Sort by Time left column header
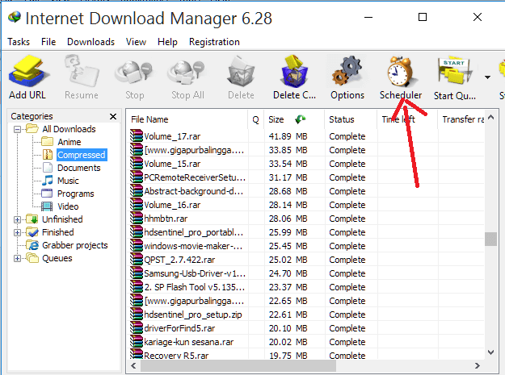The height and width of the screenshot is (375, 505). click(407, 119)
